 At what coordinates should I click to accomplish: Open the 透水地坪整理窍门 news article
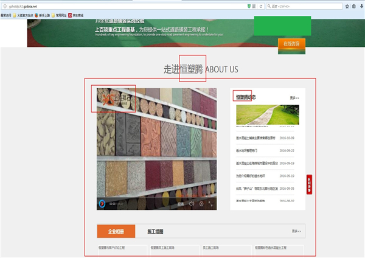[x=246, y=150]
